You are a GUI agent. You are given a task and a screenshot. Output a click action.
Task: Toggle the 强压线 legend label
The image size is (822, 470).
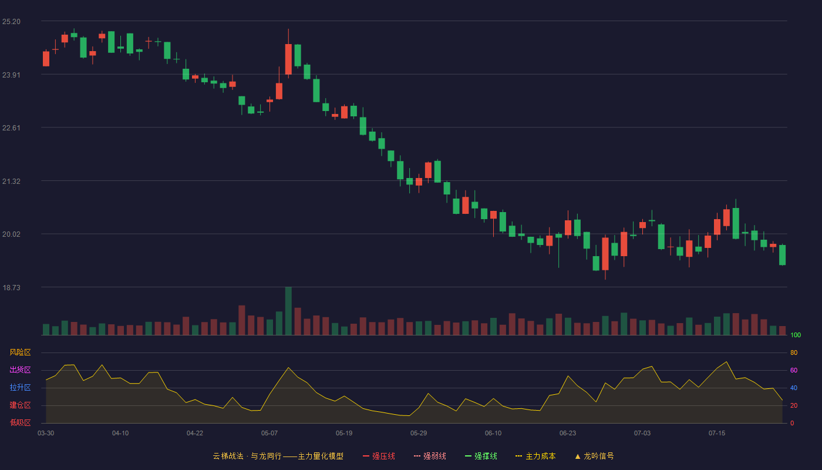(x=383, y=456)
